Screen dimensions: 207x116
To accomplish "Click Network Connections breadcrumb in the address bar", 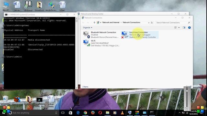I will pos(131,23).
